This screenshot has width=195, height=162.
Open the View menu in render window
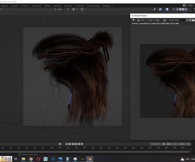[x=150, y=20]
